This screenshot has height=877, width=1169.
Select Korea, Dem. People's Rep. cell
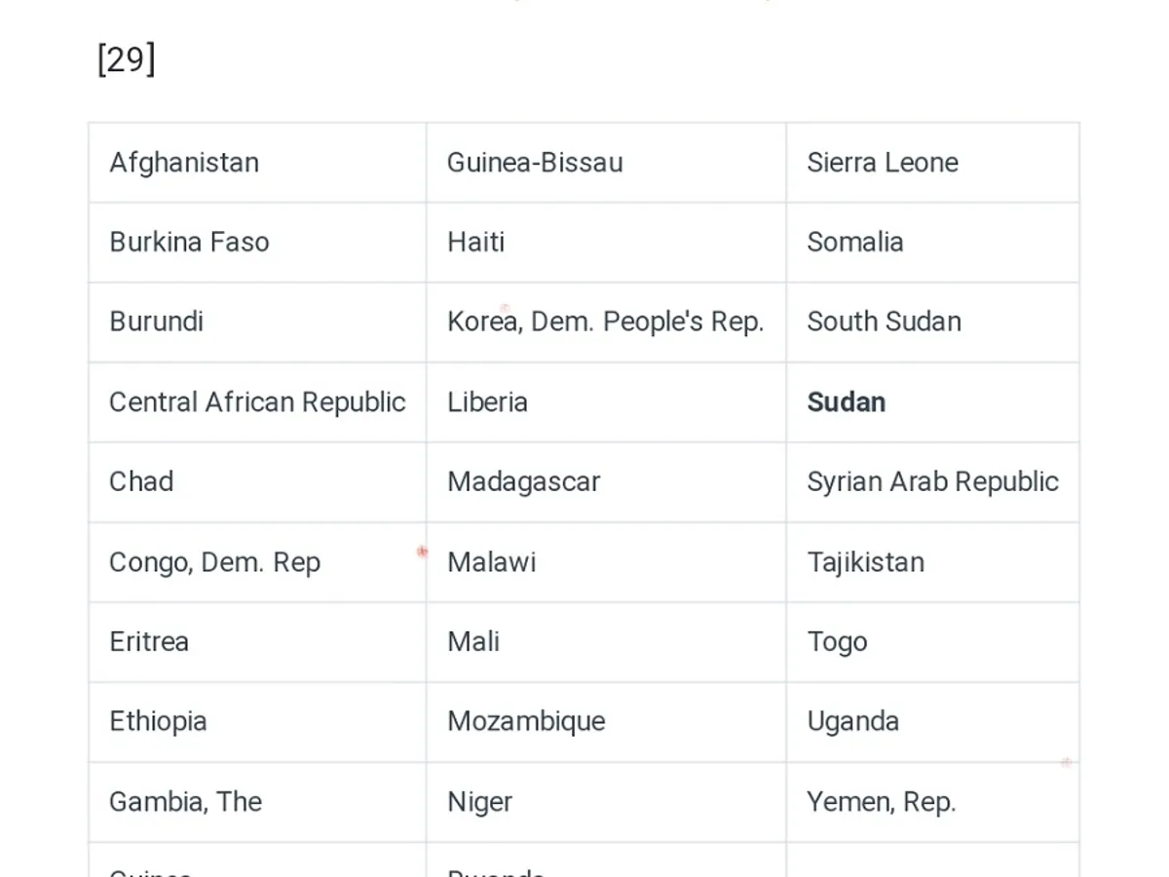pos(605,323)
